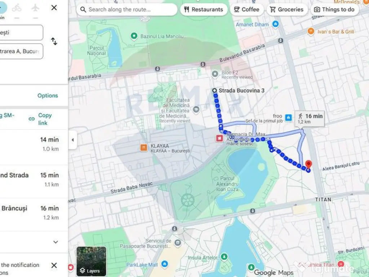Swap start and destination with reverse arrows

point(54,41)
